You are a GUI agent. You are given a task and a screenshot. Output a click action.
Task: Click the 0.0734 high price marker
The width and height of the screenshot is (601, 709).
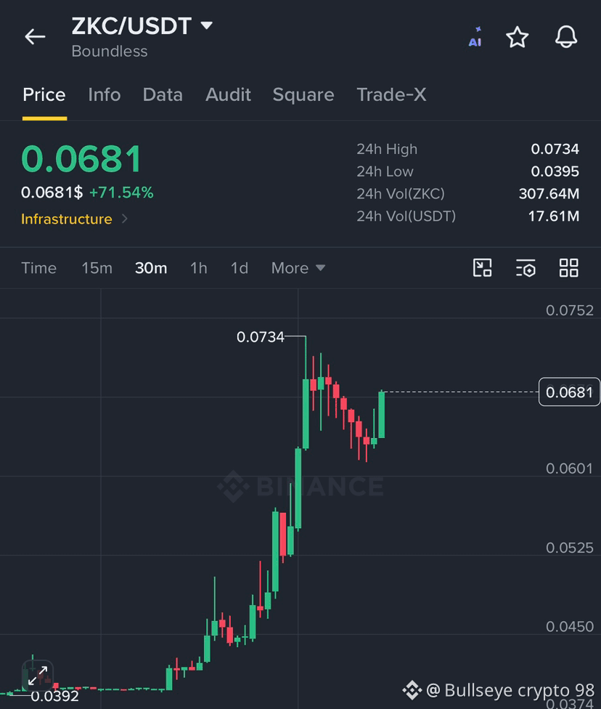click(261, 337)
